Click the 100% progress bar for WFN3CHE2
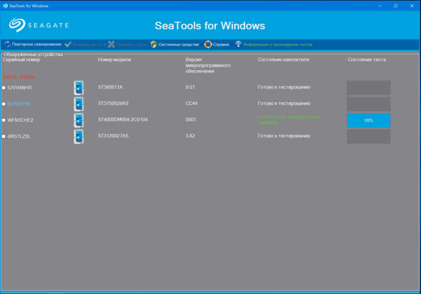The image size is (421, 294). 368,120
